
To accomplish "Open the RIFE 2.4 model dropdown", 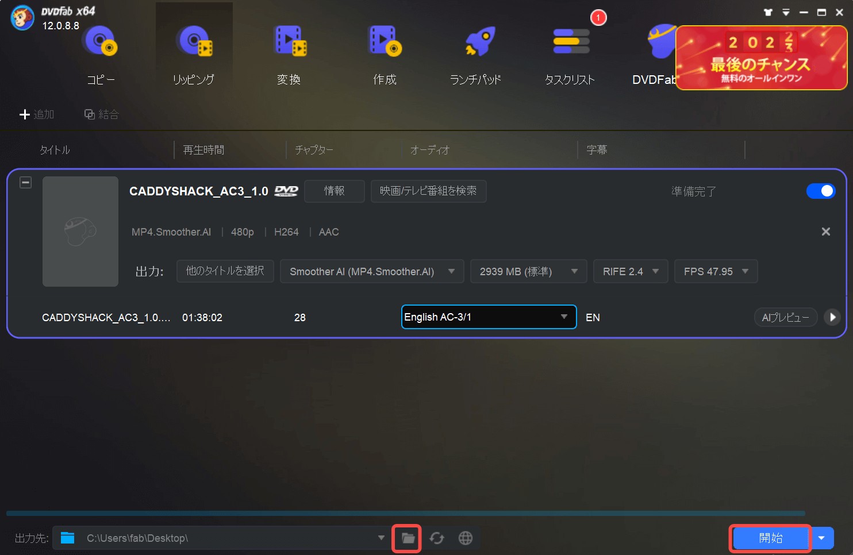I will pyautogui.click(x=631, y=271).
